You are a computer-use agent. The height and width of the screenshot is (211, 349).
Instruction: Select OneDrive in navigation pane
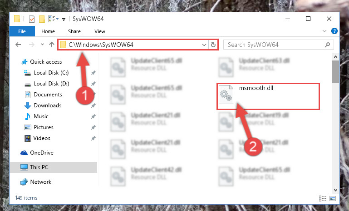[42, 153]
